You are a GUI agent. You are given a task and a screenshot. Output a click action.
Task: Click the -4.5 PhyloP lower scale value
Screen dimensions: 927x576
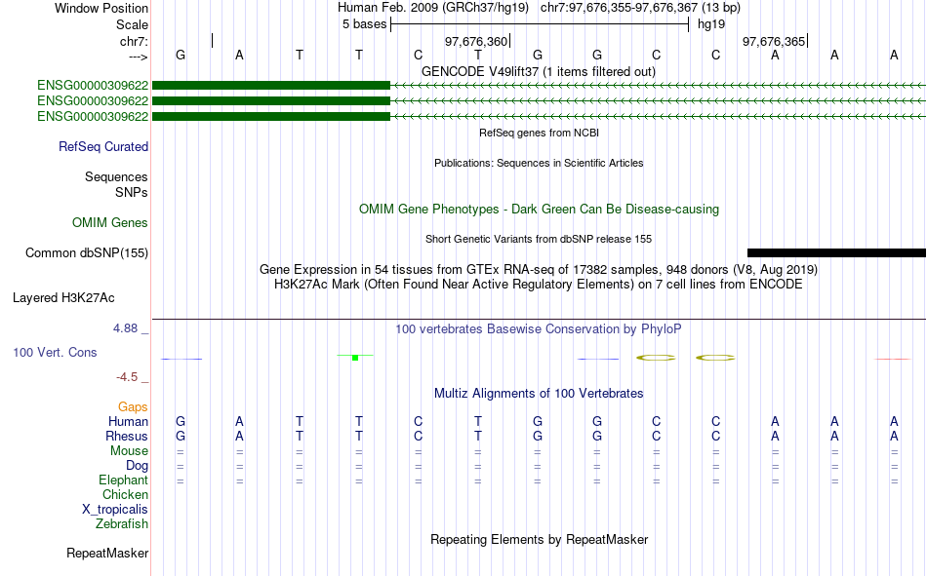point(127,377)
